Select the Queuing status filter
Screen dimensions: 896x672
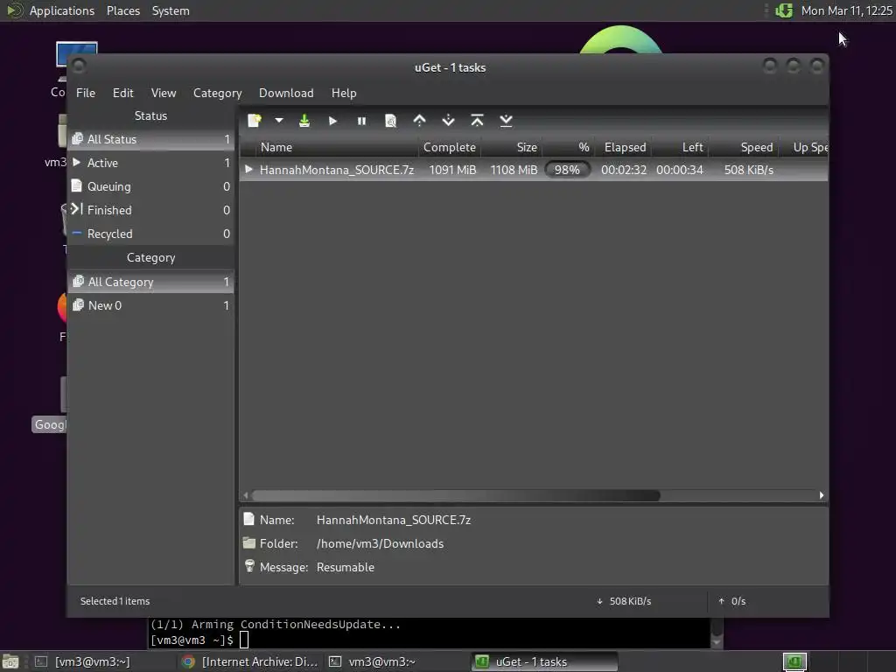[150, 187]
